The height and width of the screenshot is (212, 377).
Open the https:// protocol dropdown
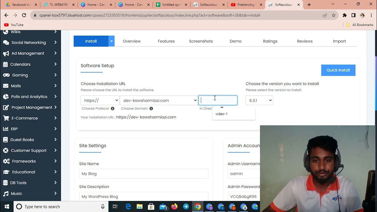tap(100, 100)
